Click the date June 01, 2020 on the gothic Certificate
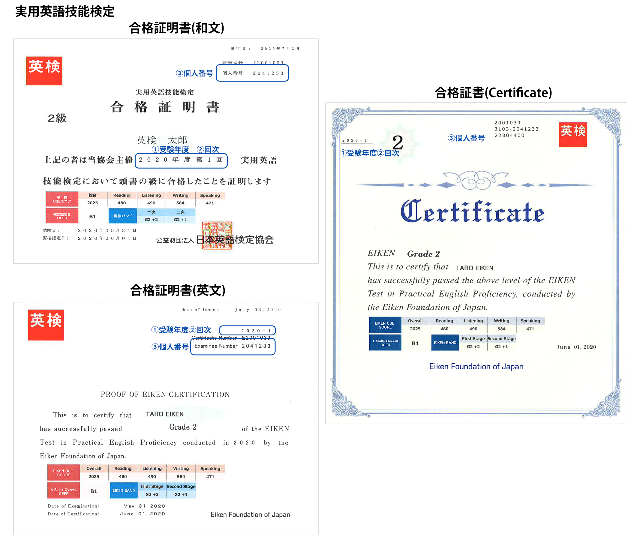Viewport: 640px width, 540px height. [x=576, y=347]
